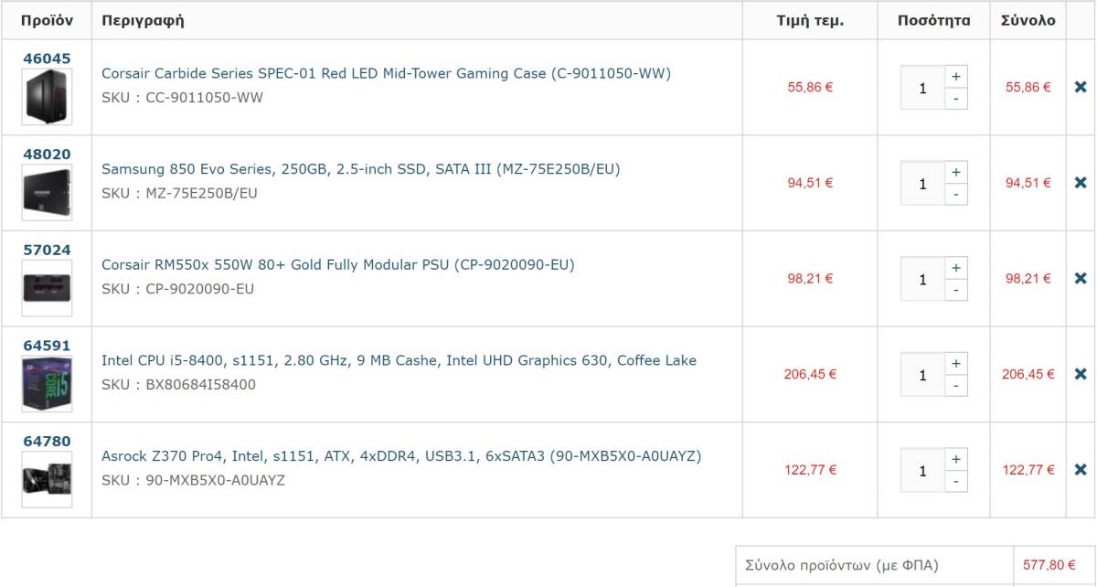Increase quantity of Corsair RM550x PSU

coord(956,268)
